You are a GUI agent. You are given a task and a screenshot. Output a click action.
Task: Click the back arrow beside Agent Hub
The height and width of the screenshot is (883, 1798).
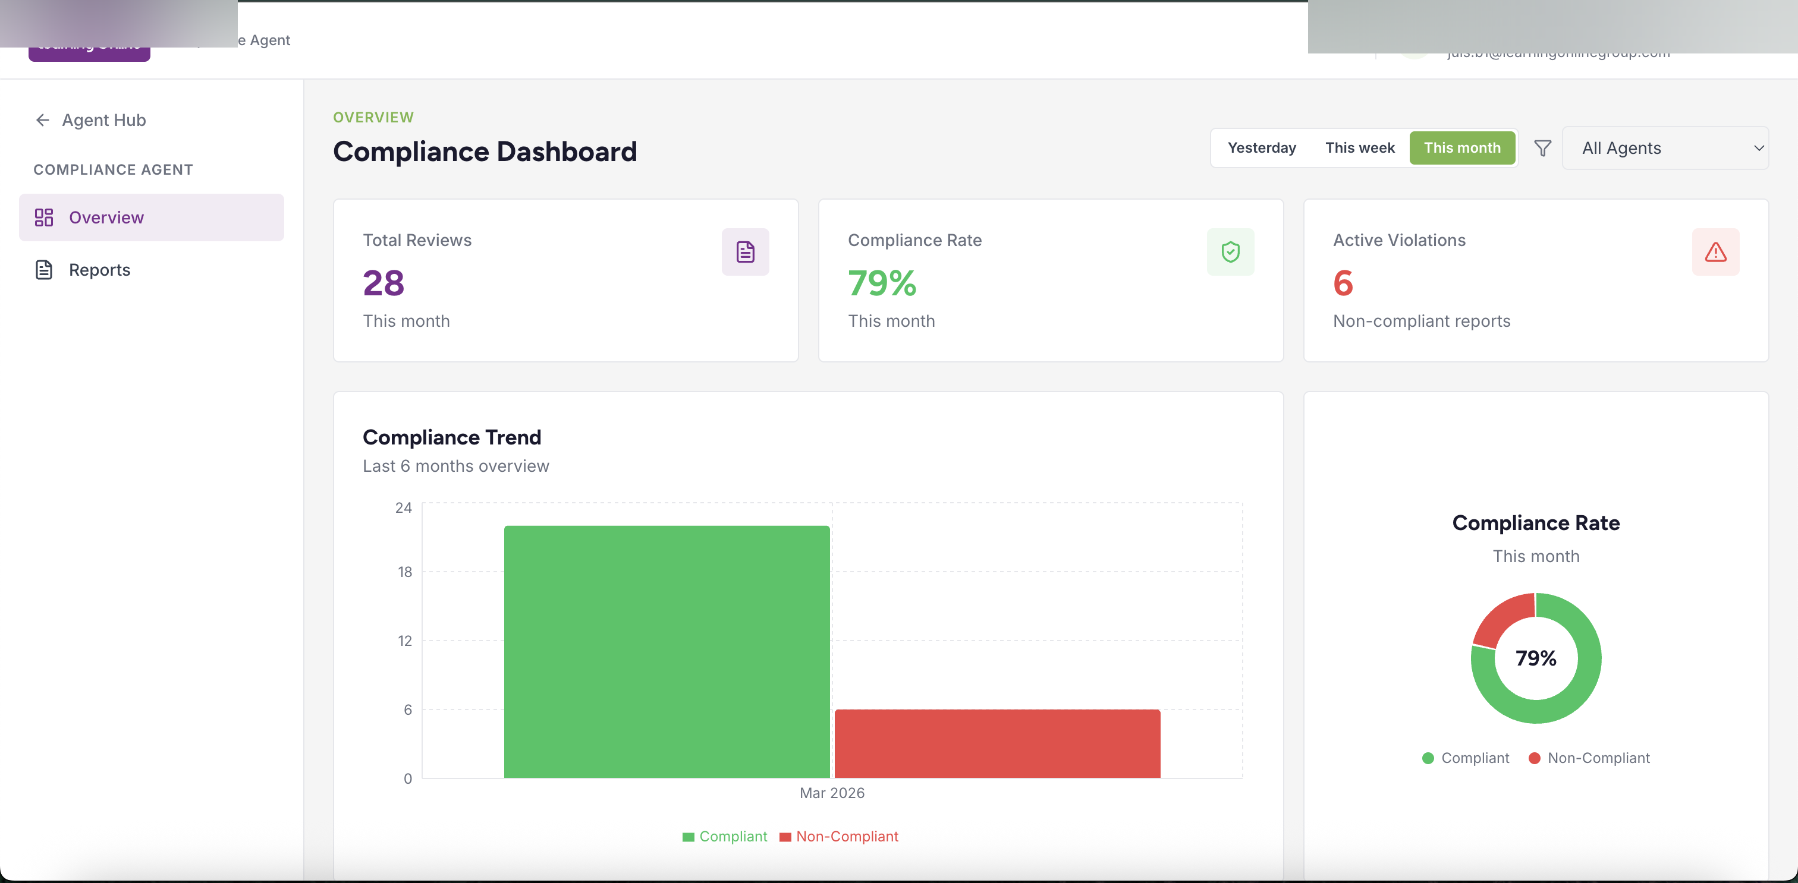[43, 120]
